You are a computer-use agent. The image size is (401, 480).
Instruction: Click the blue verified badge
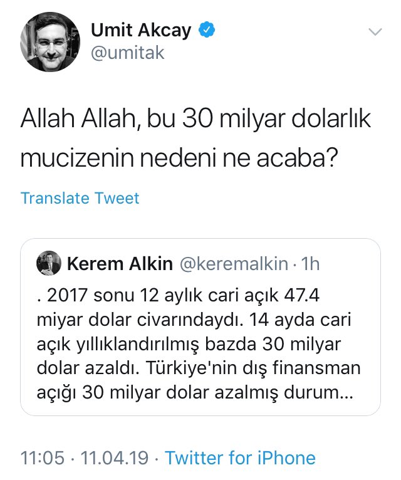207,29
